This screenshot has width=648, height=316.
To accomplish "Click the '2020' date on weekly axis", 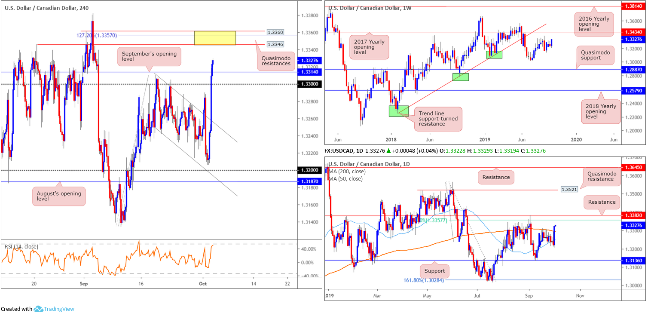I will (x=576, y=139).
